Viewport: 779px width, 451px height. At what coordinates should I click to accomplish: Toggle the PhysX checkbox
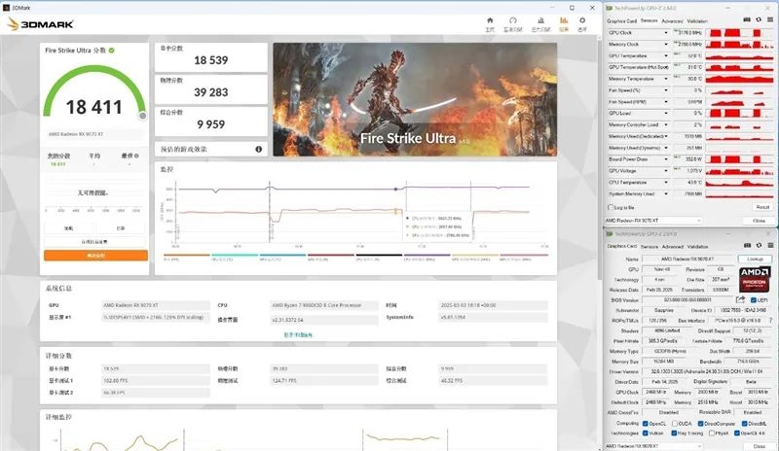(712, 433)
